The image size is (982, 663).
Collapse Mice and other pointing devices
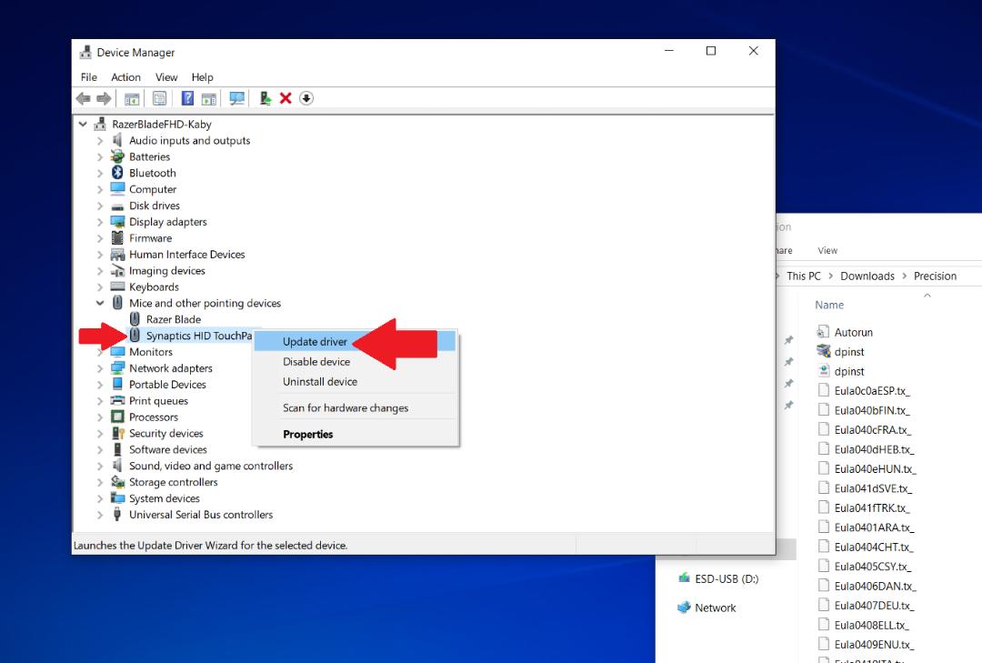100,303
